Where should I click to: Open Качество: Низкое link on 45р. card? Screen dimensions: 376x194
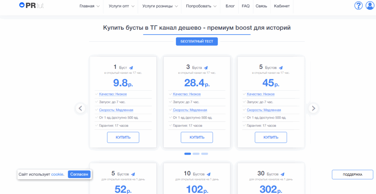click(x=261, y=94)
